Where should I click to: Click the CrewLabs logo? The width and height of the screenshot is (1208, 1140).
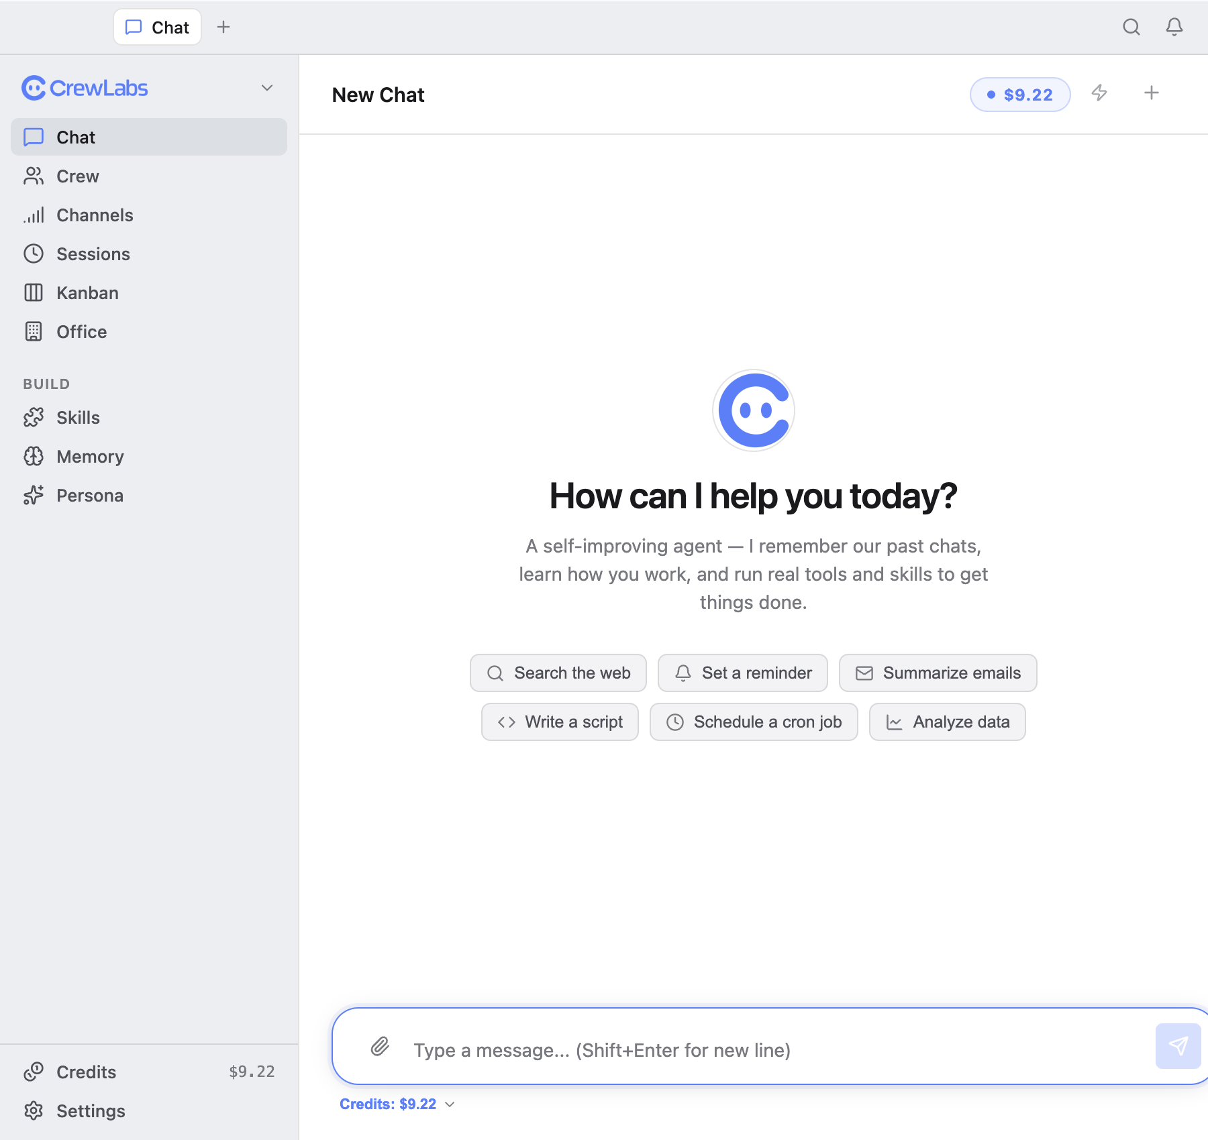click(x=85, y=88)
